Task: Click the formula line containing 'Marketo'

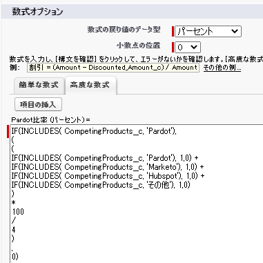Action: [108, 167]
